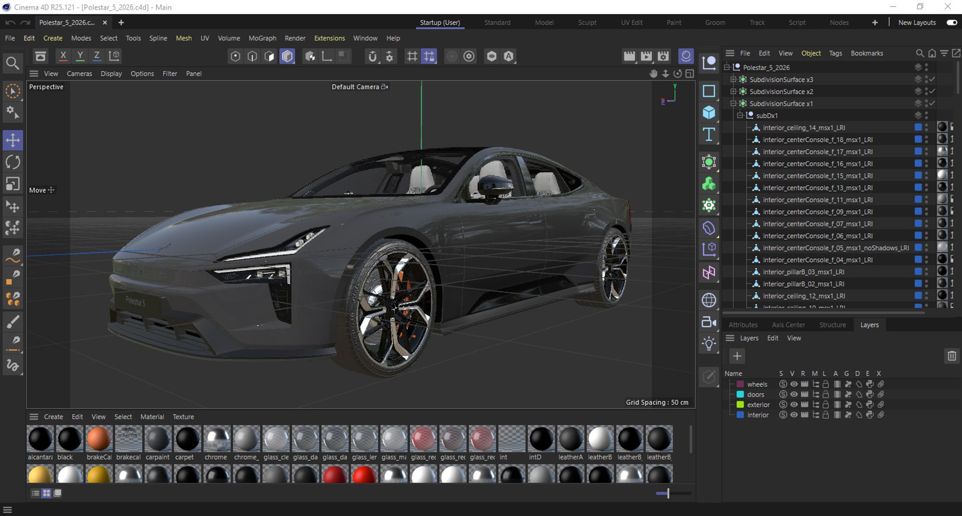Open the Floor/Sky environment globe icon
Screen dimensions: 962x516
pos(709,300)
